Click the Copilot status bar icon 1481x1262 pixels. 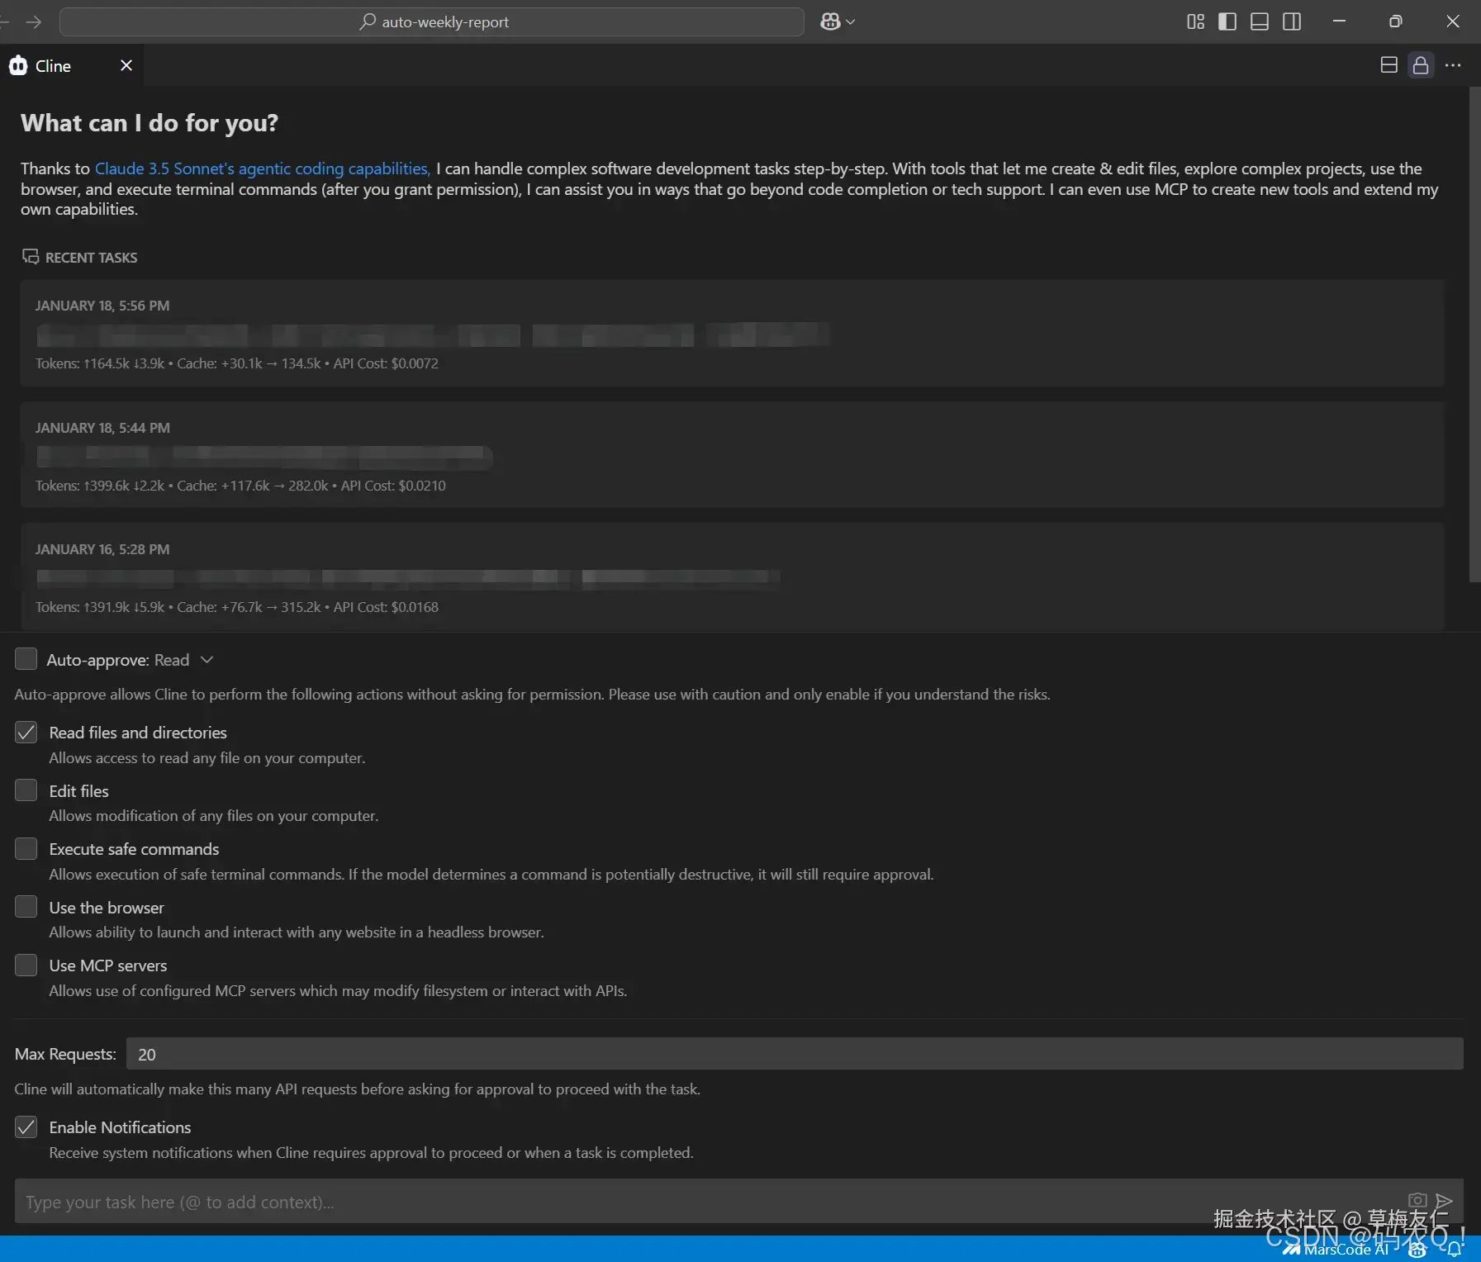[1417, 1250]
